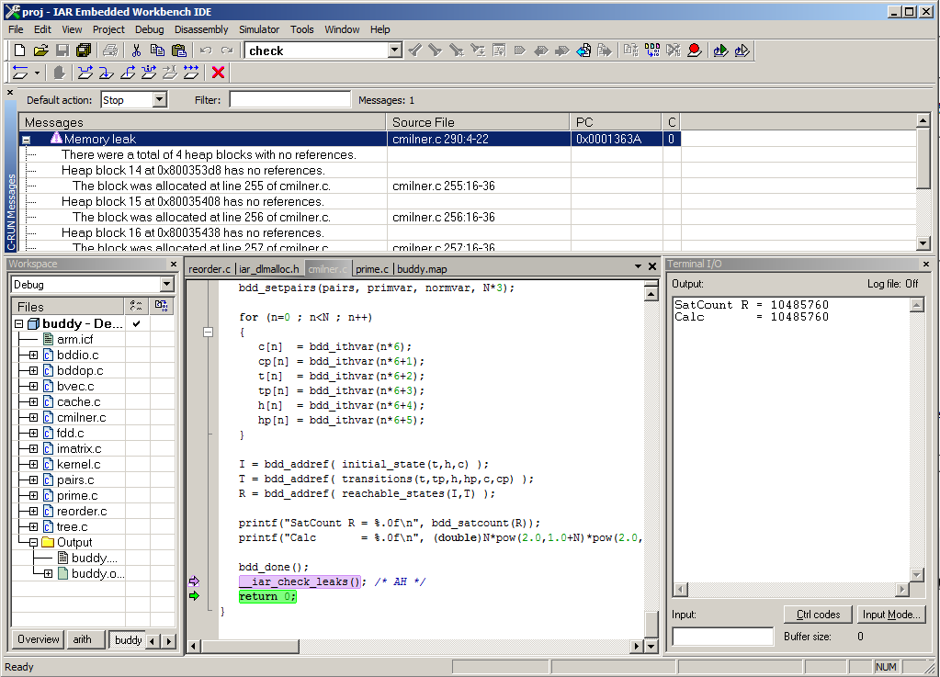
Task: Click the Reset debug icon
Action: pos(19,73)
